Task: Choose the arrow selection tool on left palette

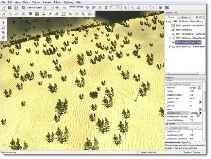Action: pyautogui.click(x=3, y=22)
